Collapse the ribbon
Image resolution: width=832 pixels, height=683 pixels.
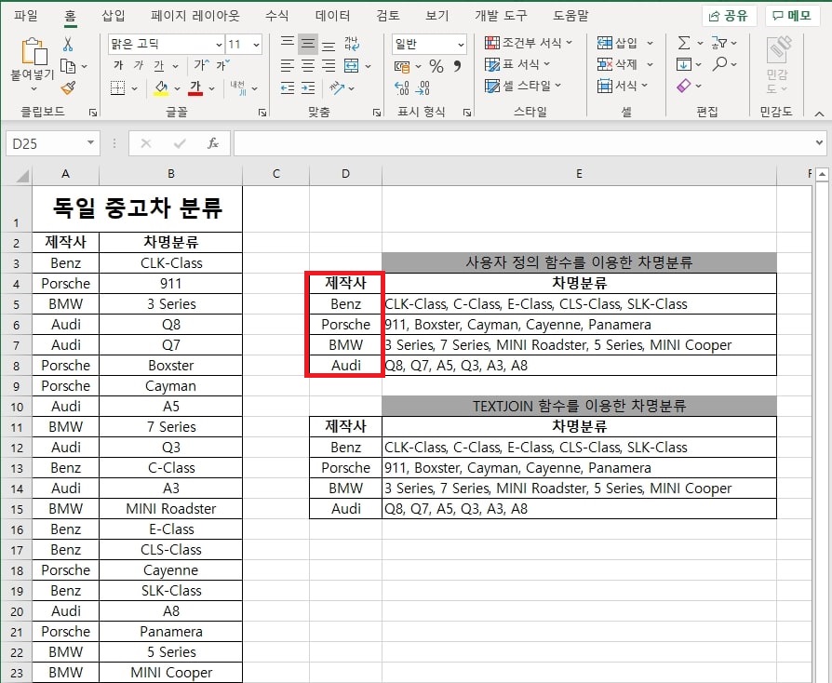coord(819,114)
